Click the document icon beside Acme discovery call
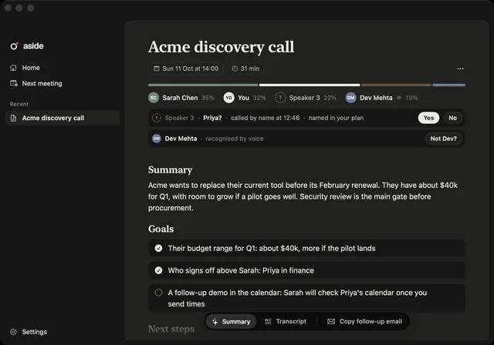The height and width of the screenshot is (345, 494). 14,118
